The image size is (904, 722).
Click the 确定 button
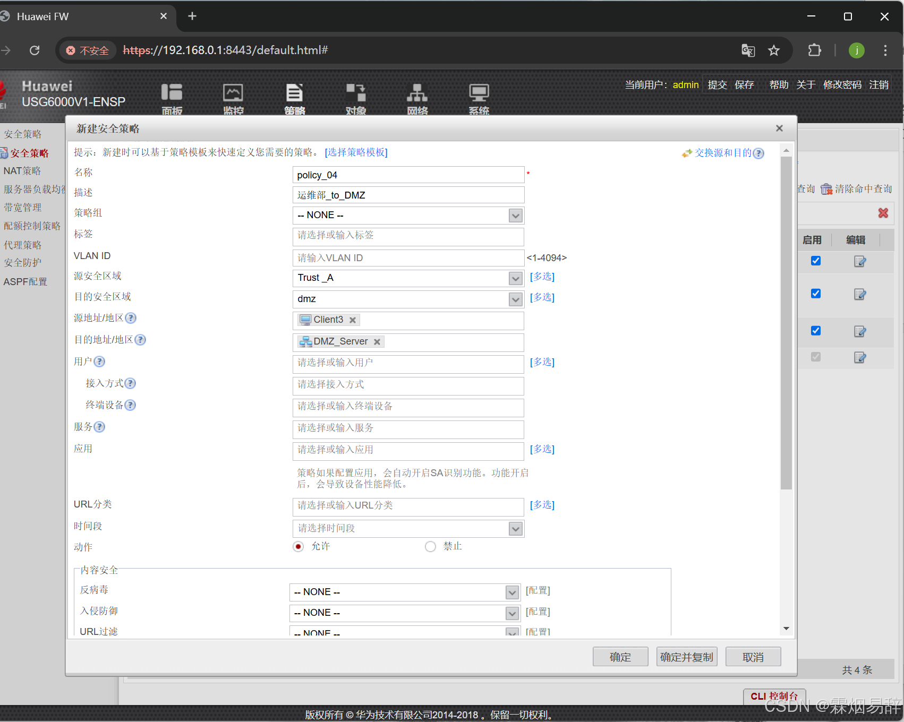click(620, 657)
